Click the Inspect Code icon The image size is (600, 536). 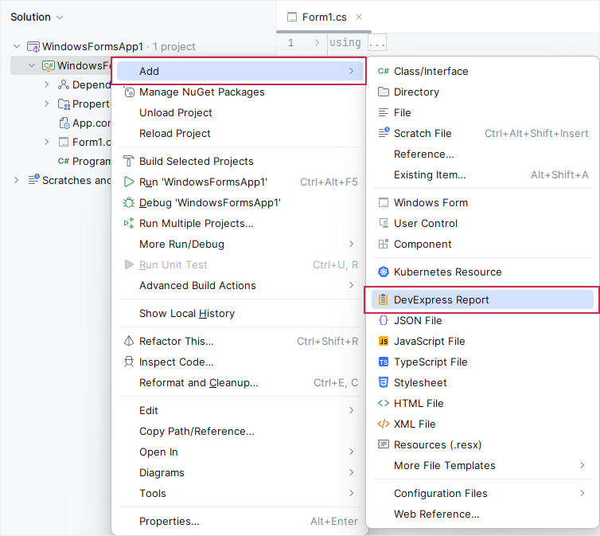pyautogui.click(x=129, y=362)
